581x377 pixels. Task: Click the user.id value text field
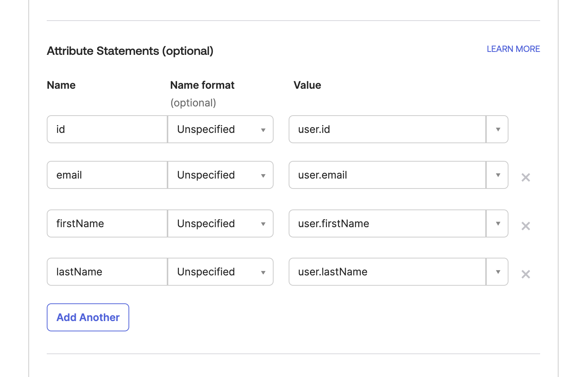click(x=387, y=129)
